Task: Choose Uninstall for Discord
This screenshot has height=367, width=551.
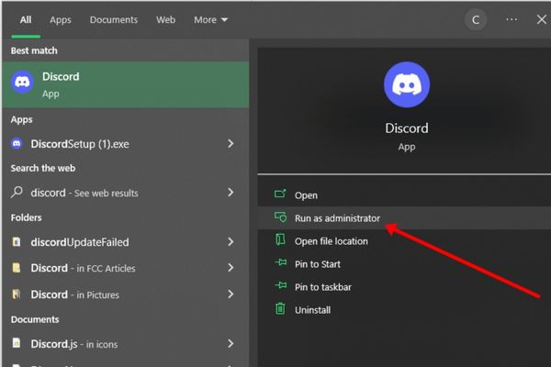Action: 404,310
